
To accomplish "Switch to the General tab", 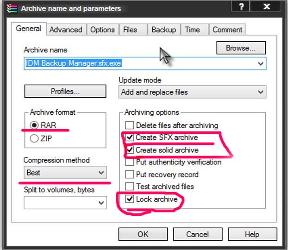I will click(29, 29).
